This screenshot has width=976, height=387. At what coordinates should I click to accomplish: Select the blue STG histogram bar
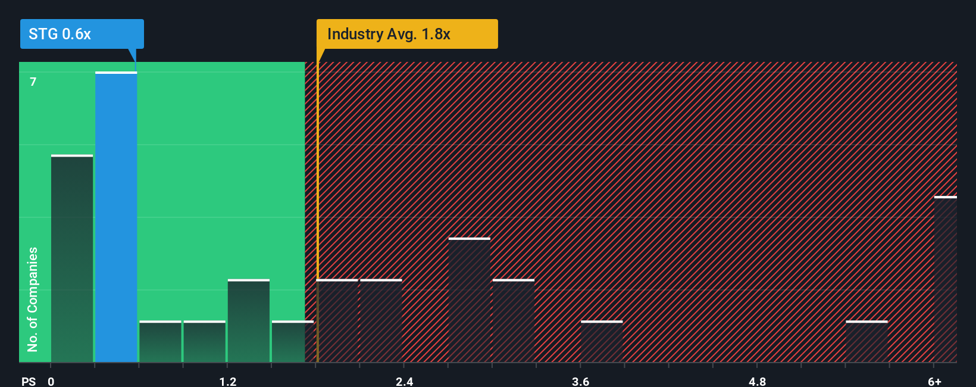[116, 217]
